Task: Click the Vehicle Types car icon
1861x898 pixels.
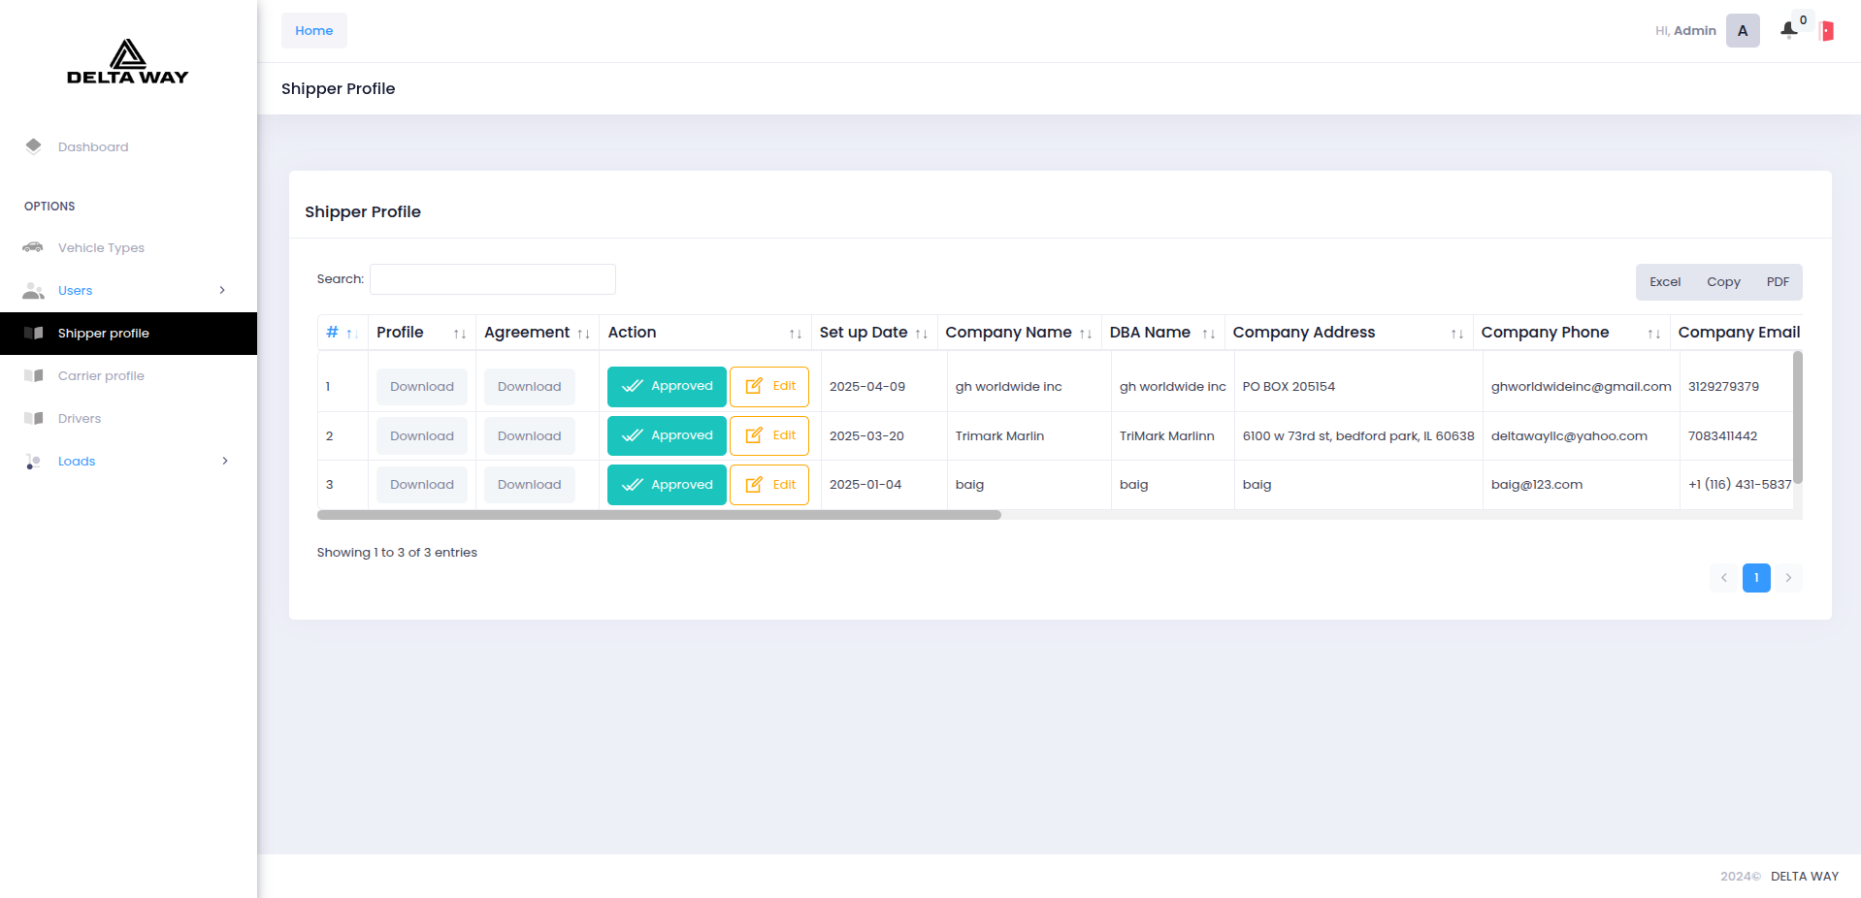Action: pyautogui.click(x=33, y=247)
